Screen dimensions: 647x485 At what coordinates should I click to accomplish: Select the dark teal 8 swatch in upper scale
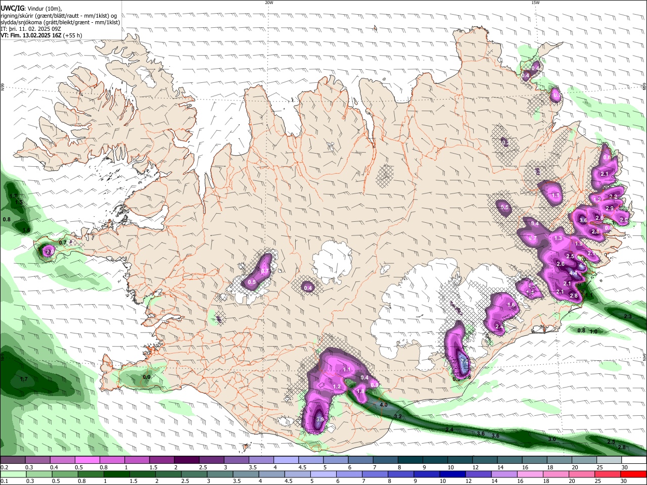[410, 460]
